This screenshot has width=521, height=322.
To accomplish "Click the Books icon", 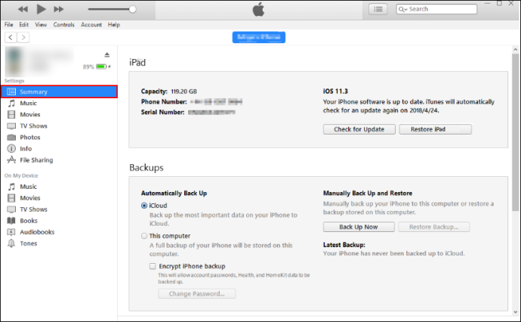I will (x=11, y=221).
